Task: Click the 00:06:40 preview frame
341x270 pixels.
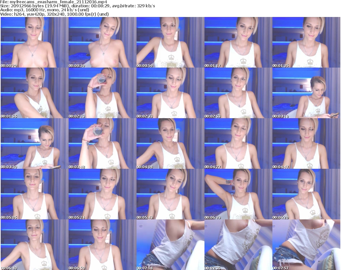Action: 34,245
